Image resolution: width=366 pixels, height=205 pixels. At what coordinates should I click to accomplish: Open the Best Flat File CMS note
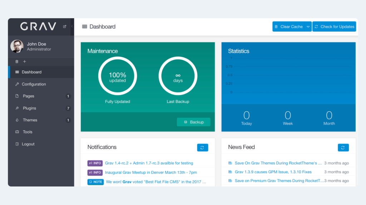tap(156, 182)
